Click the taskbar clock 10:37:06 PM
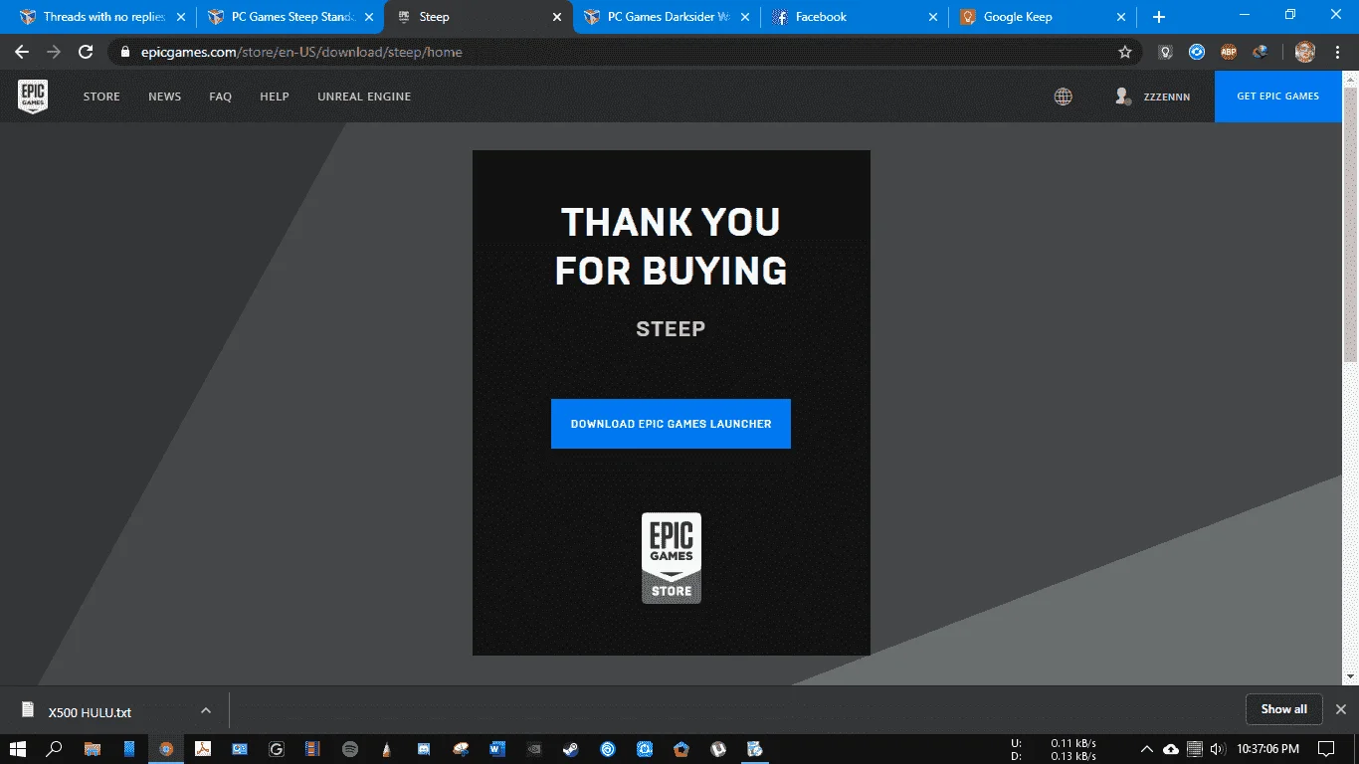Image resolution: width=1359 pixels, height=764 pixels. coord(1267,748)
